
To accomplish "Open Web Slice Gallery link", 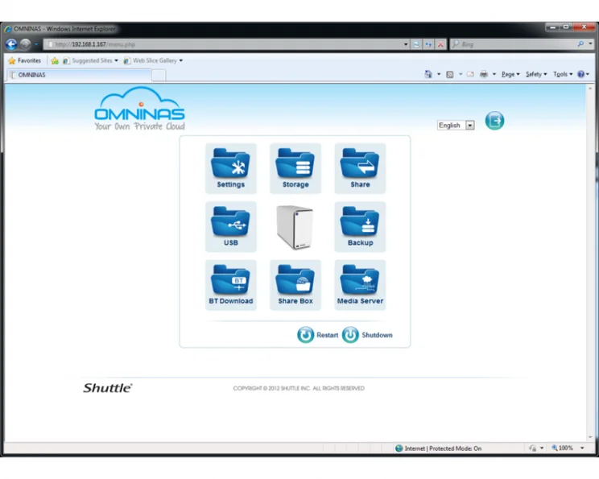I will click(x=153, y=60).
